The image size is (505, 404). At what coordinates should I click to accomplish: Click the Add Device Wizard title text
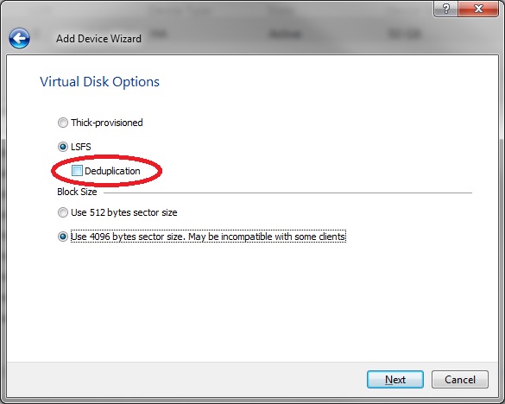click(99, 39)
